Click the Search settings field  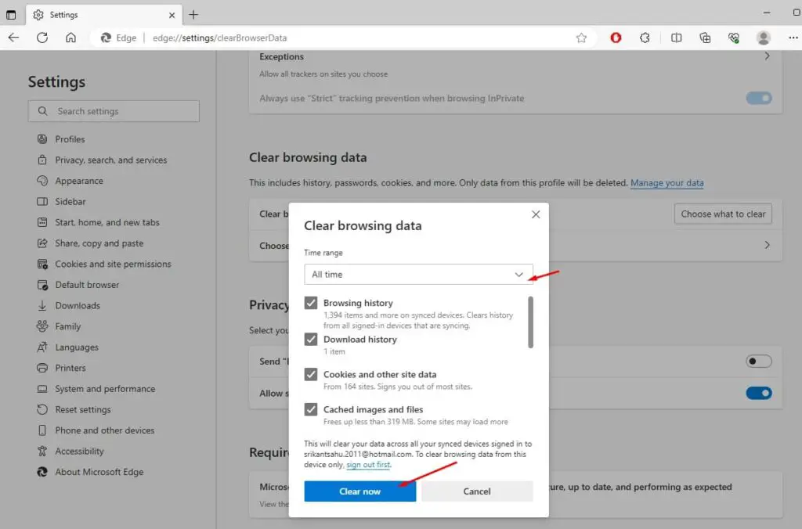(114, 111)
